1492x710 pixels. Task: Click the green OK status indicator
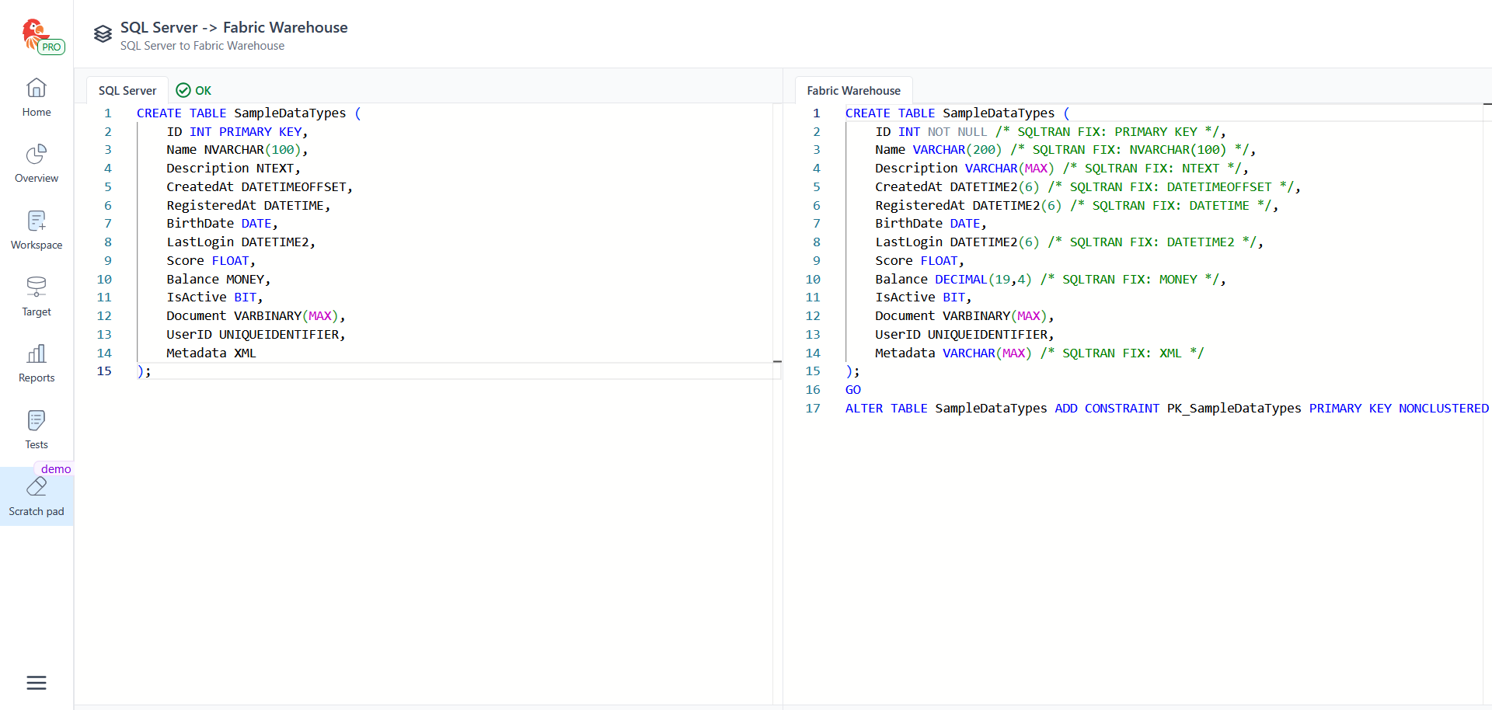click(x=194, y=91)
